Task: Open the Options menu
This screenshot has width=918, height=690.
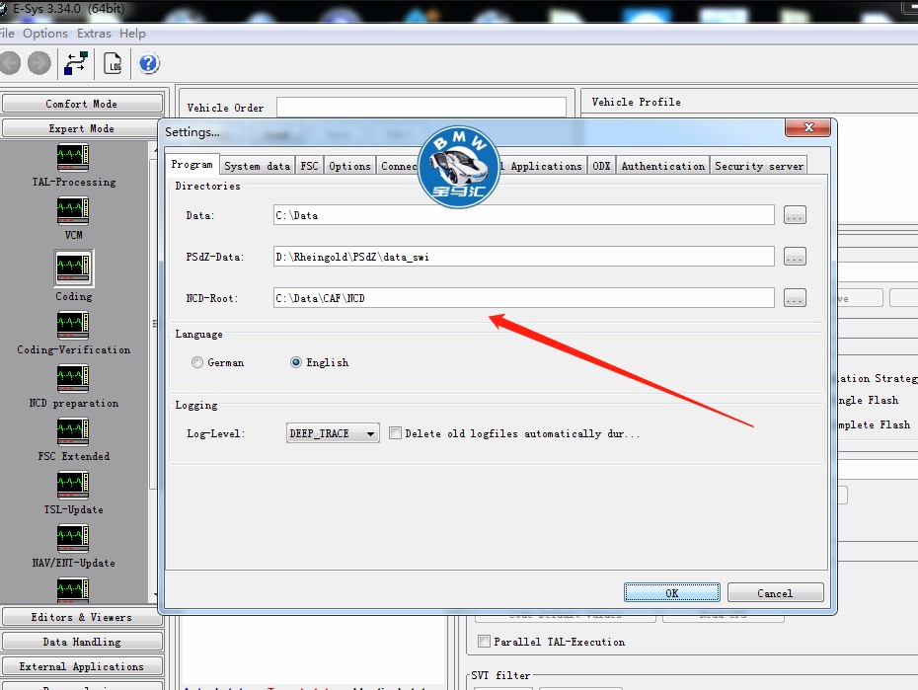Action: tap(45, 34)
